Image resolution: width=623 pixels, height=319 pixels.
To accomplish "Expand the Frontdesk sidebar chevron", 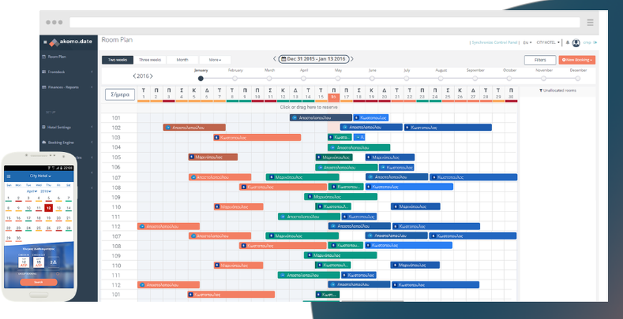I will [x=92, y=72].
